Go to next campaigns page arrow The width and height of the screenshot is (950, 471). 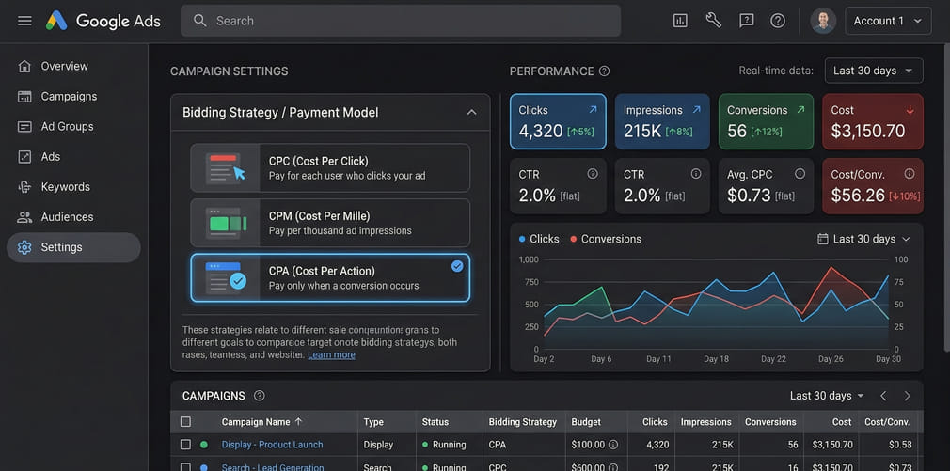[x=907, y=396]
